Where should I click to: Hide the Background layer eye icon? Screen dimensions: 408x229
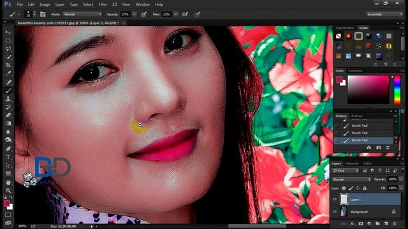pyautogui.click(x=335, y=212)
